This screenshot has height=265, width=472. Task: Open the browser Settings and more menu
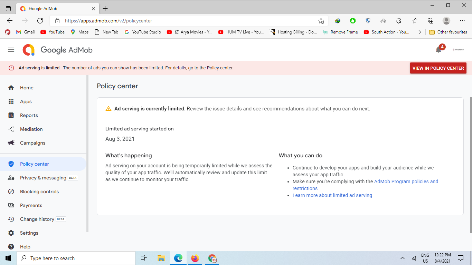[x=462, y=21]
